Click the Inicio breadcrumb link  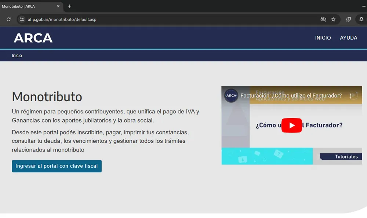[x=17, y=55]
